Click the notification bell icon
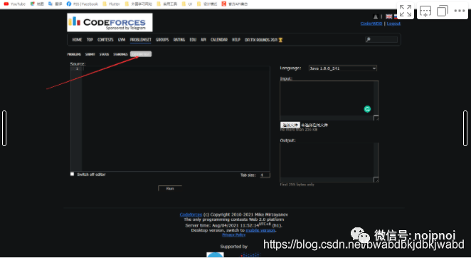This screenshot has width=471, height=258. (x=376, y=16)
